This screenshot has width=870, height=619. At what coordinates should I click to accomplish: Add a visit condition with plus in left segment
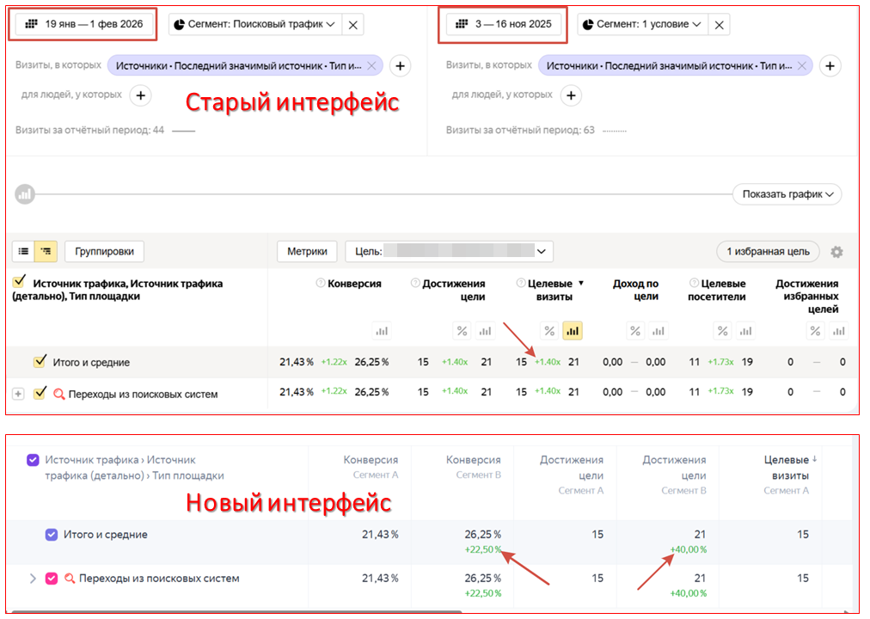400,65
